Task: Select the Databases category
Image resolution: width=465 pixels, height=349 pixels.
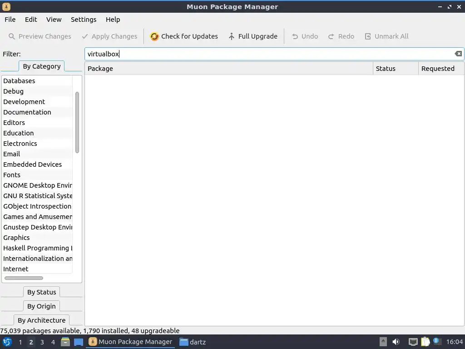Action: pyautogui.click(x=37, y=81)
